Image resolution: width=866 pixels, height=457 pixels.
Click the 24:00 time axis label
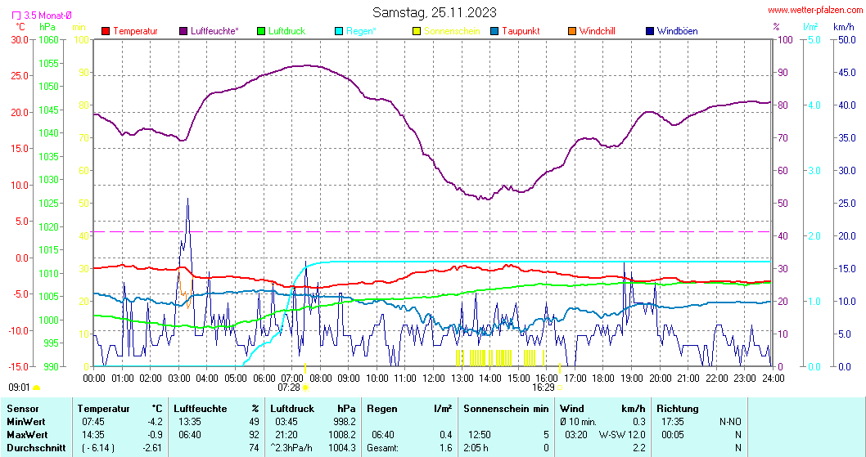pos(774,378)
